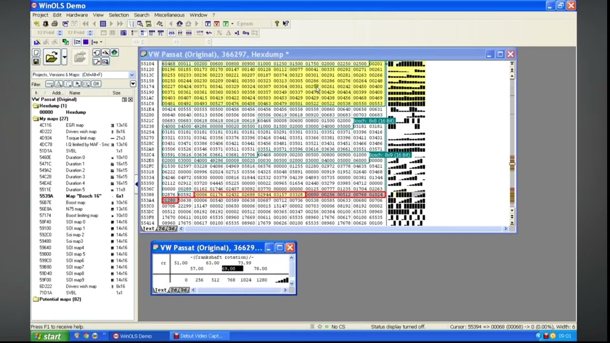This screenshot has height=343, width=610.
Task: Open the Hardware menu
Action: click(77, 15)
